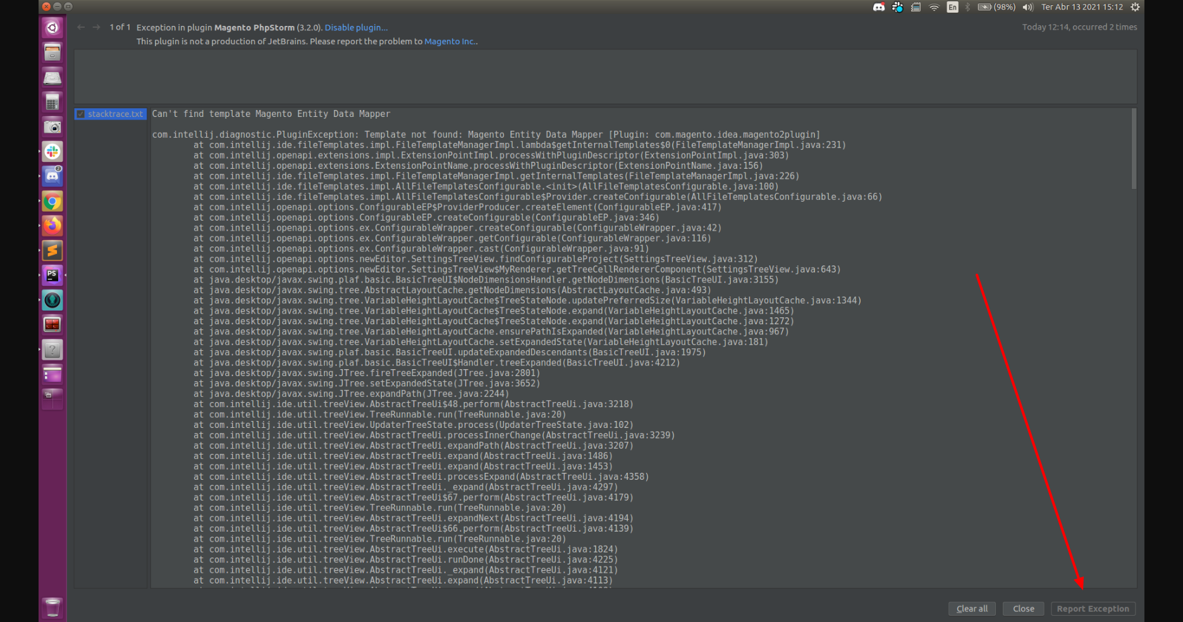Open the Magento Inc. vendor link
Image resolution: width=1183 pixels, height=622 pixels.
[x=451, y=41]
